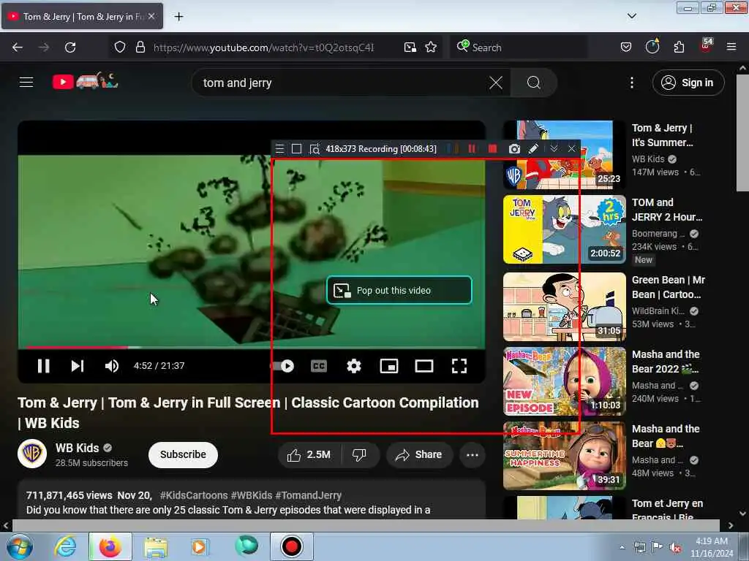Dislike the video thumbs down
Image resolution: width=749 pixels, height=561 pixels.
pyautogui.click(x=359, y=454)
